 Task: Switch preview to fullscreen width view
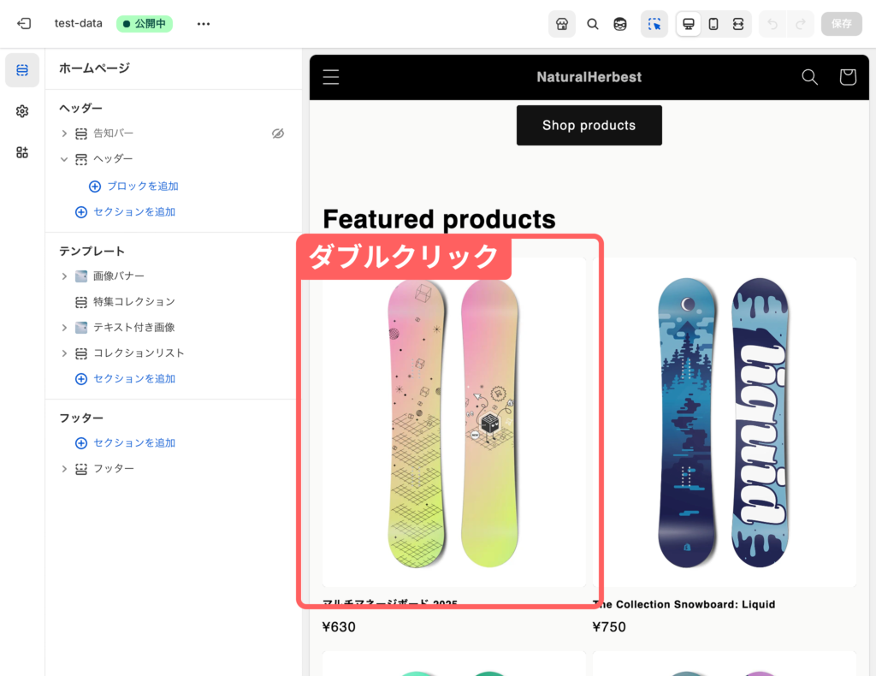click(x=737, y=24)
